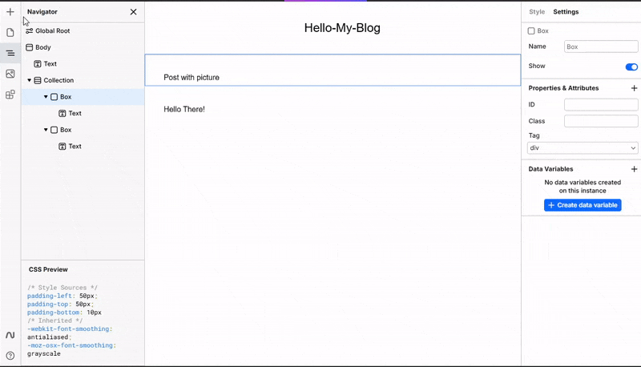Open the Tag div dropdown
This screenshot has width=641, height=367.
pyautogui.click(x=583, y=148)
